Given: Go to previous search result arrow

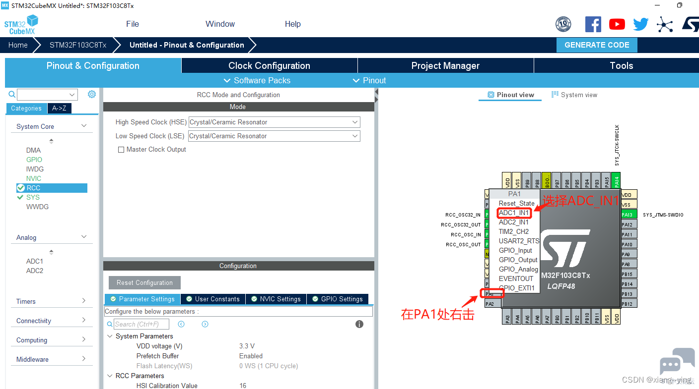Looking at the screenshot, I should [x=181, y=324].
